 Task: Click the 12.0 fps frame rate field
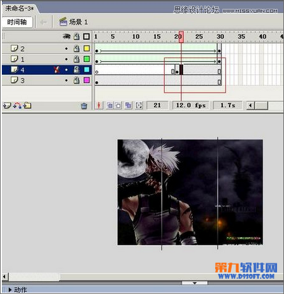(x=191, y=105)
